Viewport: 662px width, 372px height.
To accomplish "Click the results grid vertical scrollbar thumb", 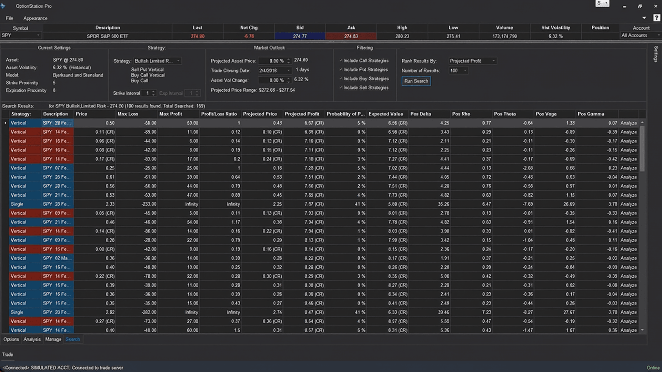I will 642,148.
